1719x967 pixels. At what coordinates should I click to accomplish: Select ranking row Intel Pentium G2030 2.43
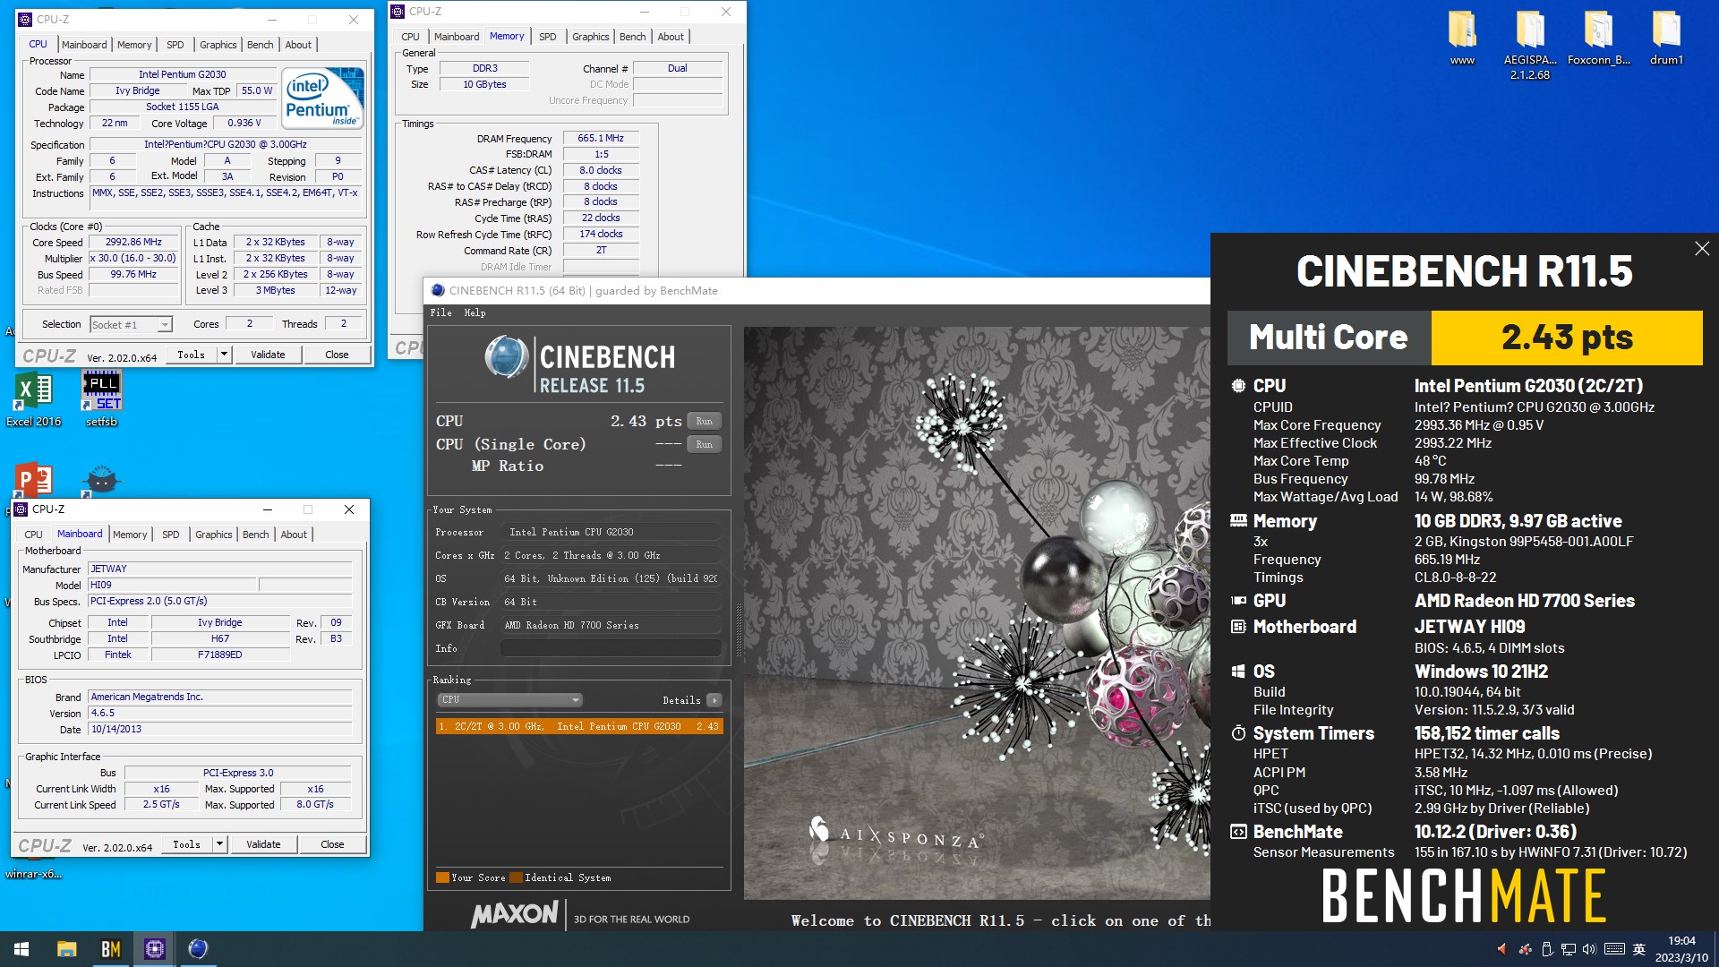[x=579, y=726]
